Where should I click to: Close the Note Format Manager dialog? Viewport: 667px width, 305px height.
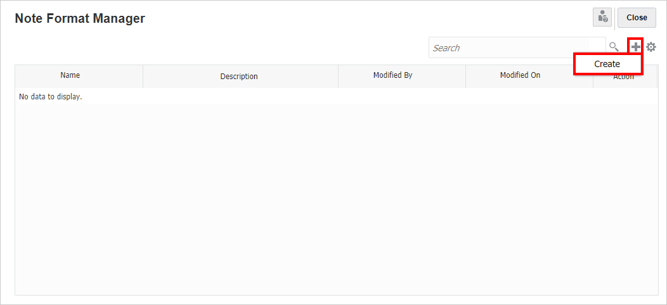[x=637, y=18]
